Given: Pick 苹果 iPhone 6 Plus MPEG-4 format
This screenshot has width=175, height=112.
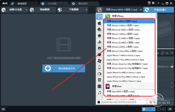Looking at the screenshot, I should [x=129, y=51].
